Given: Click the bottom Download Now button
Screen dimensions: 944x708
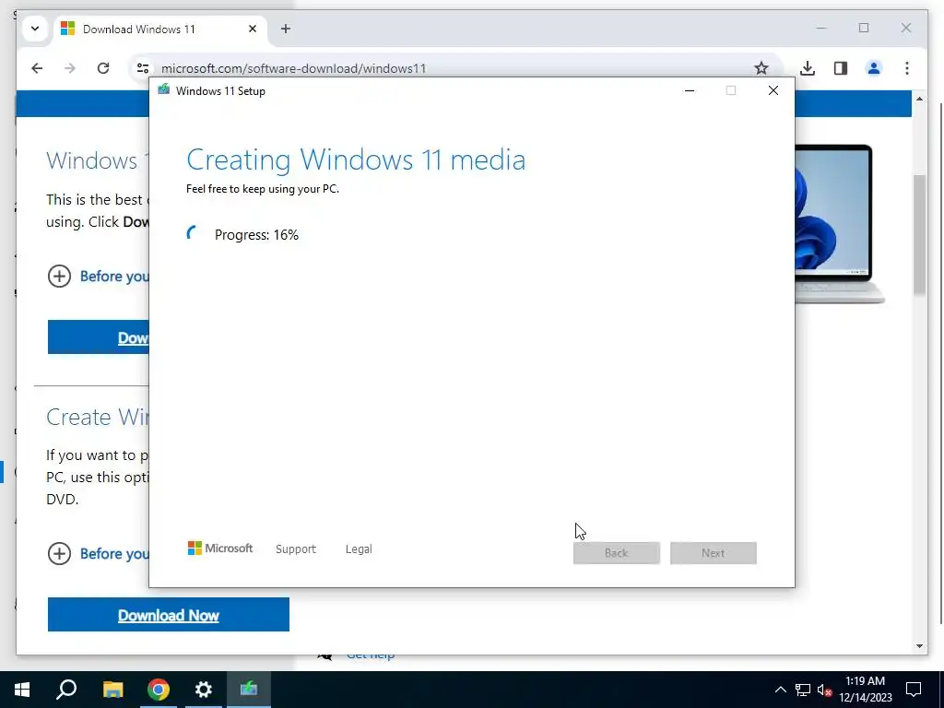Looking at the screenshot, I should (169, 614).
